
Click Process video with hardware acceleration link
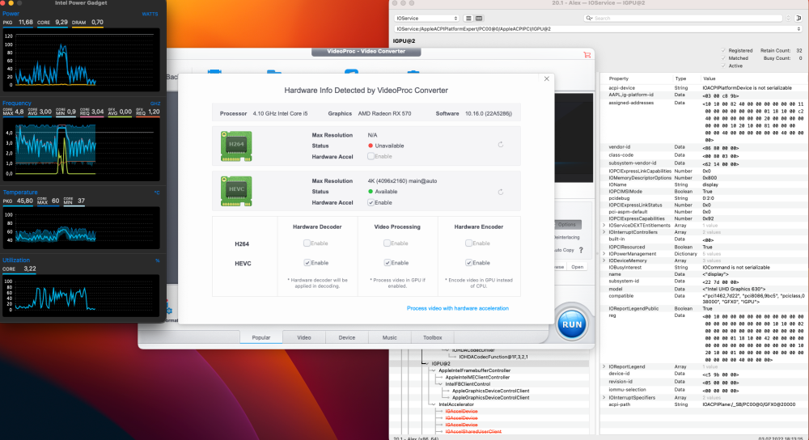point(458,308)
